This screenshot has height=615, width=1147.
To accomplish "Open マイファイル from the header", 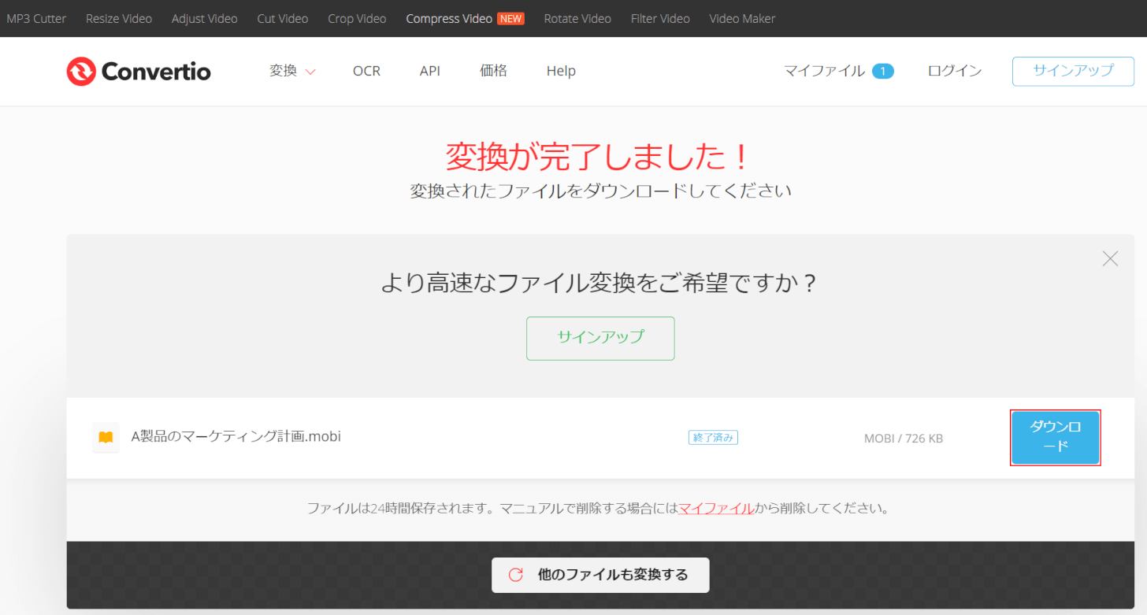I will (x=823, y=71).
